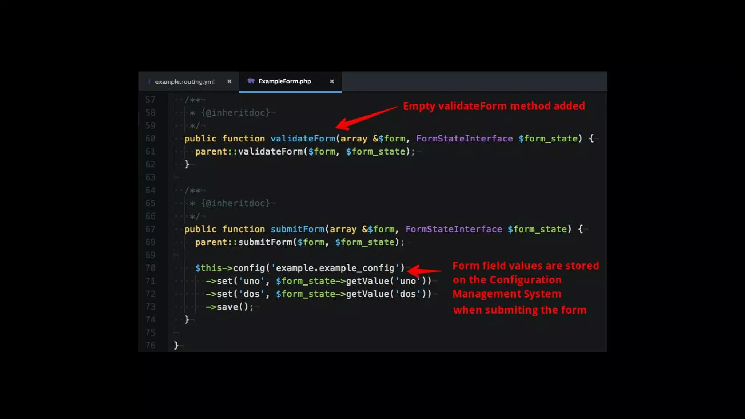Click the PHP elephant icon on ExampleForm.php tab

(251, 81)
